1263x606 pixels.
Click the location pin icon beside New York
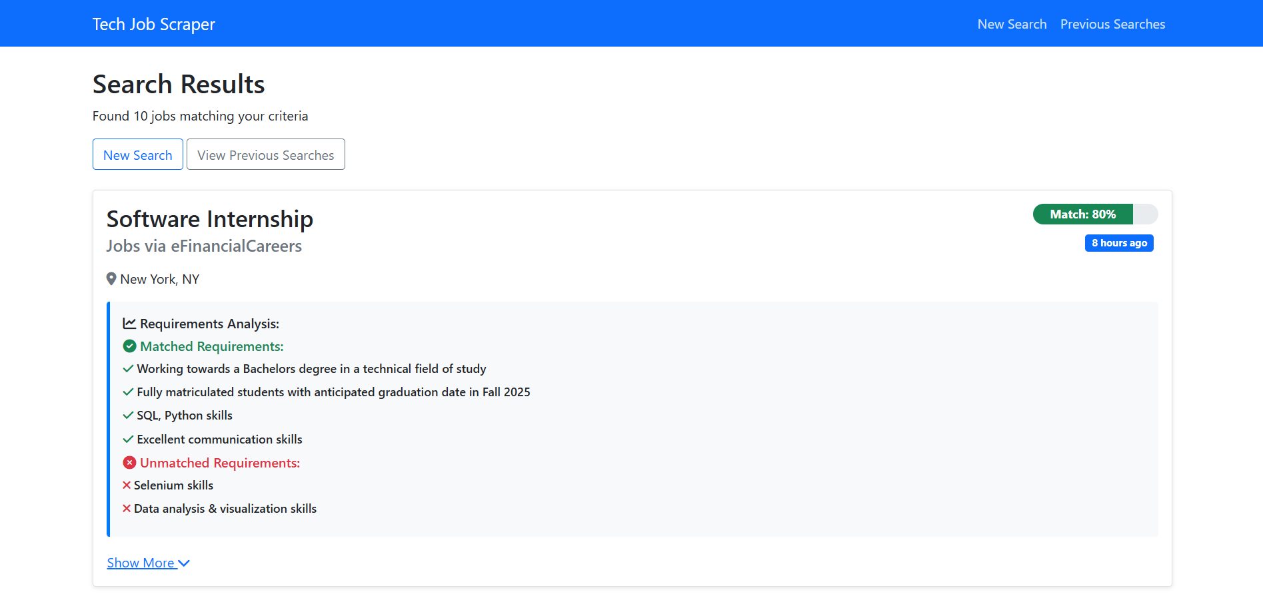click(x=111, y=279)
